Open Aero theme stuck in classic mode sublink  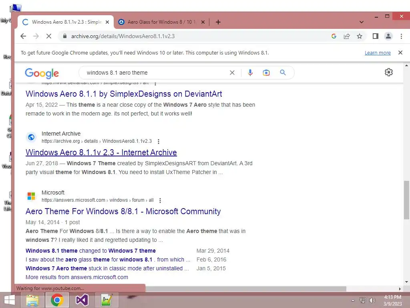click(x=107, y=268)
